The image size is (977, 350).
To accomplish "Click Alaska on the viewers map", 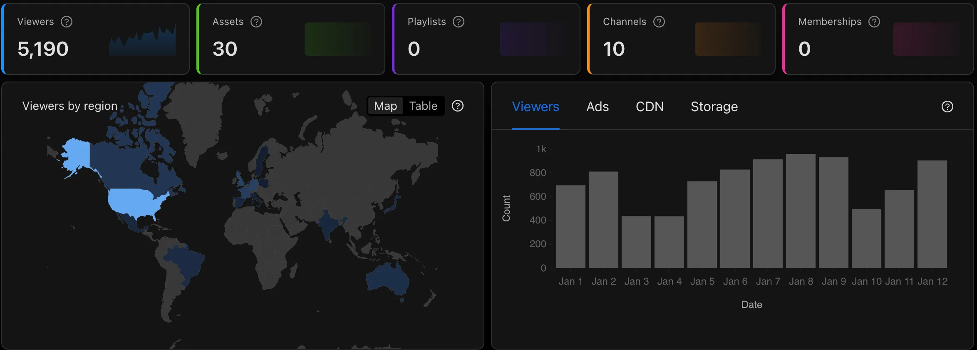I will (x=77, y=154).
